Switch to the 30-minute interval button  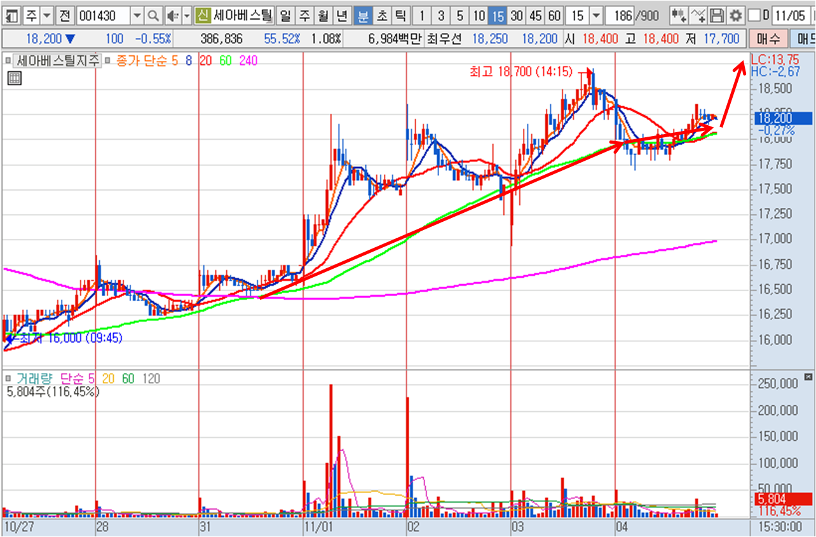[517, 15]
